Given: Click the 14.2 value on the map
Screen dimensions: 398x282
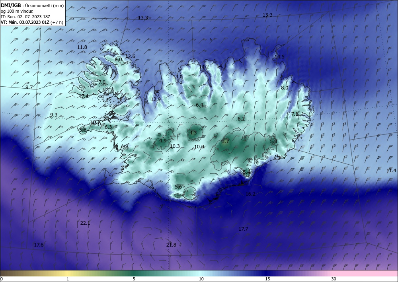Looking at the screenshot, I should pyautogui.click(x=204, y=67).
